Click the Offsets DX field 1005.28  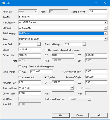click(x=30, y=55)
